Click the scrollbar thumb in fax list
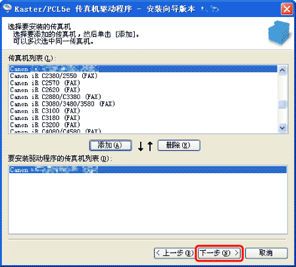296x267 pixels. (x=282, y=104)
